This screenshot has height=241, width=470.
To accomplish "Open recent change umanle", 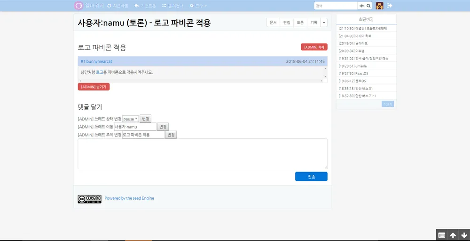I will [x=361, y=66].
